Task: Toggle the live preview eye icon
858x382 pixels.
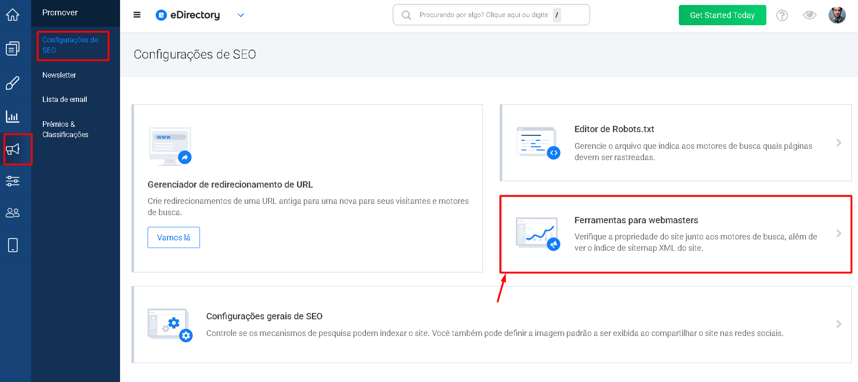Action: pos(810,15)
